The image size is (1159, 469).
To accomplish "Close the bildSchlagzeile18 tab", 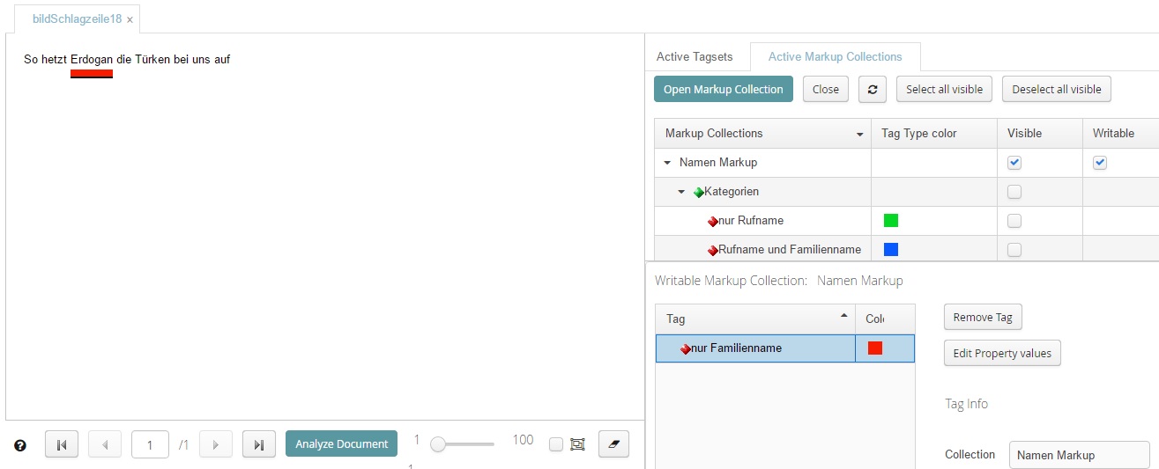I will (x=130, y=19).
